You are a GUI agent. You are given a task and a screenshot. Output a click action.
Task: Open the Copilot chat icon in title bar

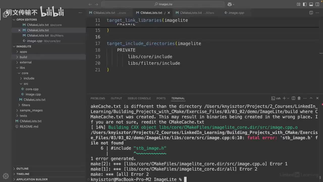point(230,4)
